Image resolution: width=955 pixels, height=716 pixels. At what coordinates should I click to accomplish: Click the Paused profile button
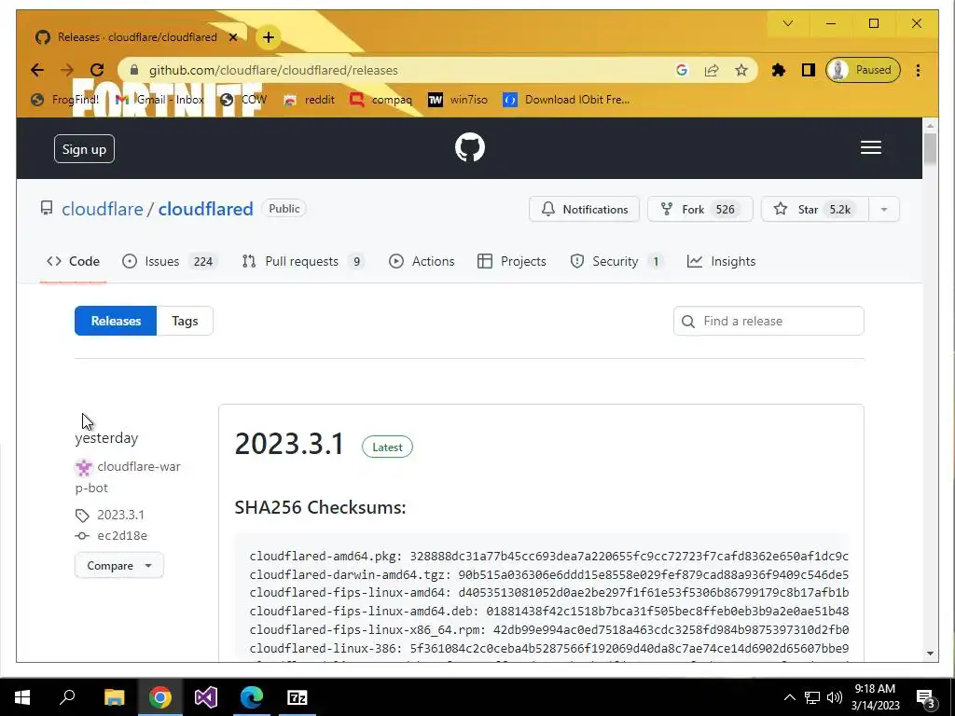coord(863,70)
